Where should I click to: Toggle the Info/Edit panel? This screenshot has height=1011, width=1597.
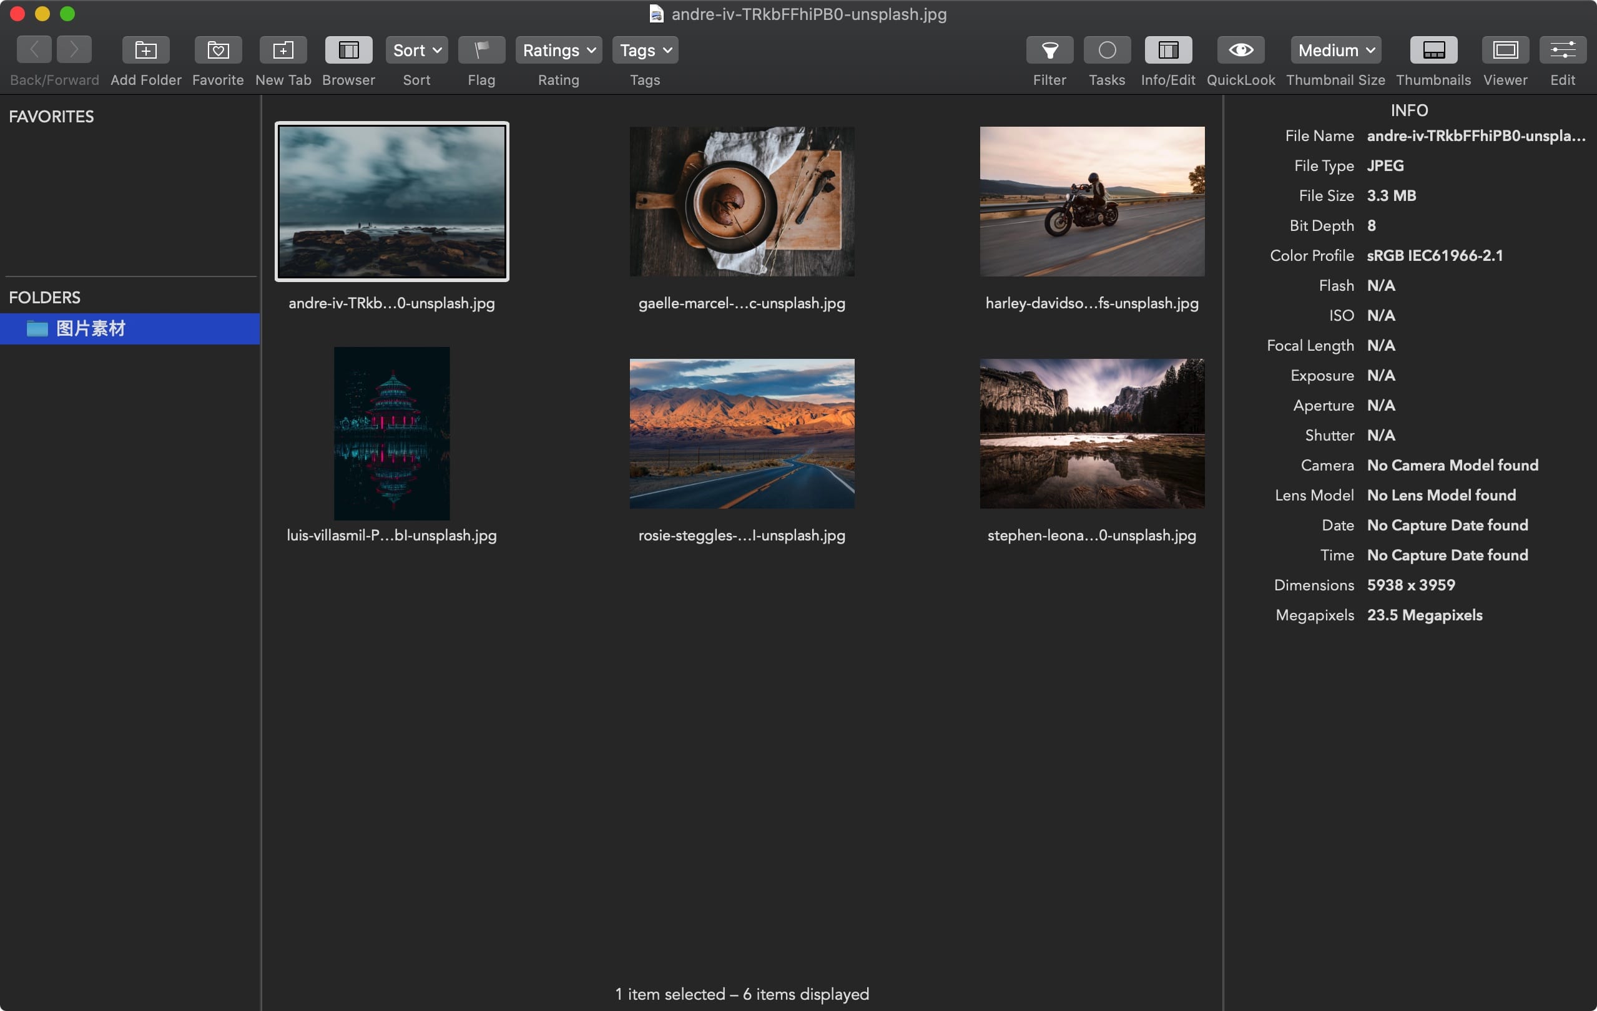(1167, 51)
